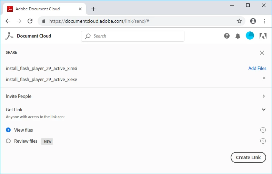
Task: Click the red PDF favicon on the tab
Action: pos(10,9)
